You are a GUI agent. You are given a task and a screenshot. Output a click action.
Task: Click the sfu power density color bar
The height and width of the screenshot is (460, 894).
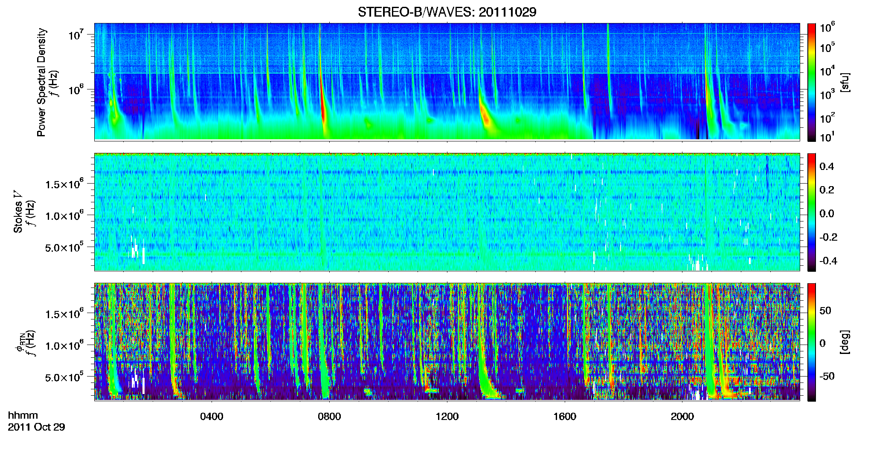coord(812,82)
